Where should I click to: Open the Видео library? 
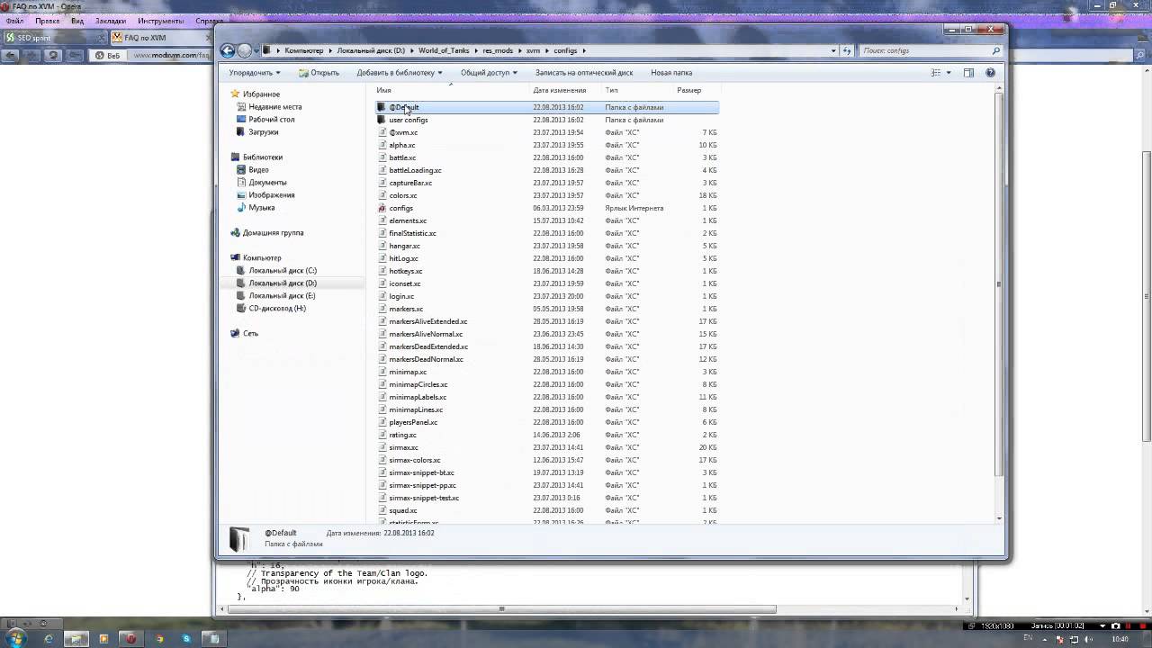258,169
